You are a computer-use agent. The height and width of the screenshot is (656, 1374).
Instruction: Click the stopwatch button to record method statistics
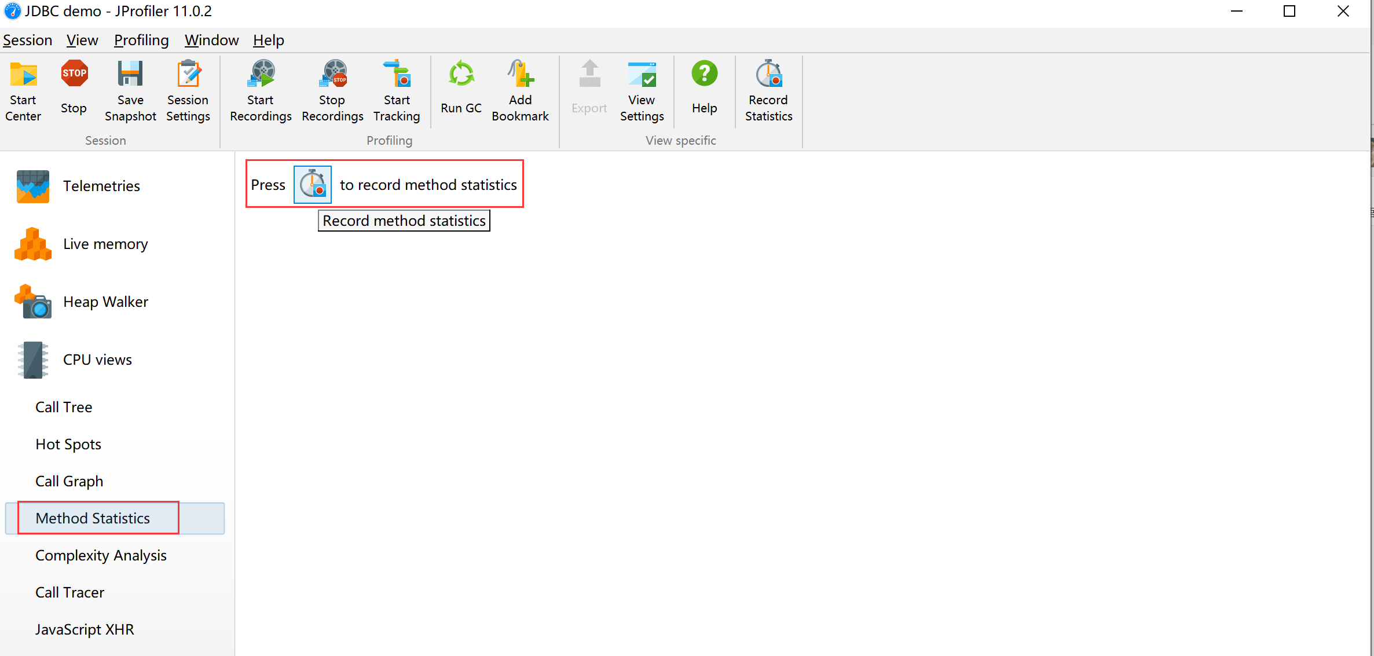(313, 185)
